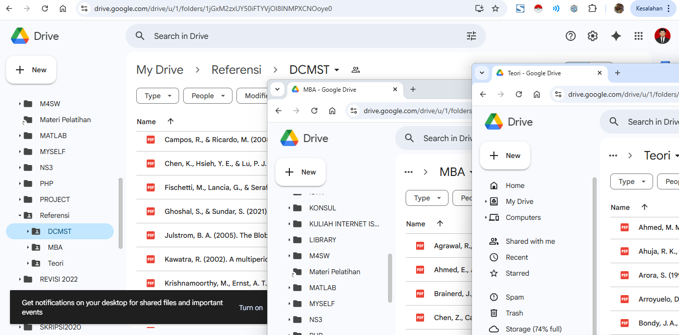This screenshot has width=679, height=335.
Task: Open Trash in Teori window sidebar
Action: pyautogui.click(x=514, y=313)
